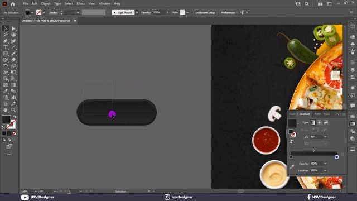Choose Linear Gradient type
The width and height of the screenshot is (357, 201).
[x=313, y=123]
